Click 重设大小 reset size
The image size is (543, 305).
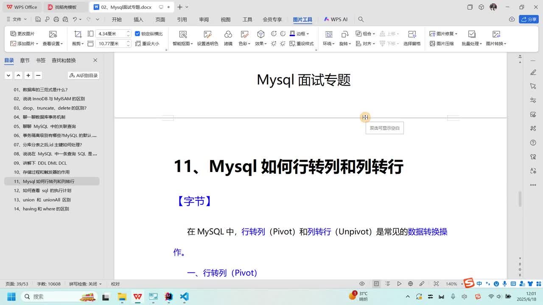pos(147,44)
